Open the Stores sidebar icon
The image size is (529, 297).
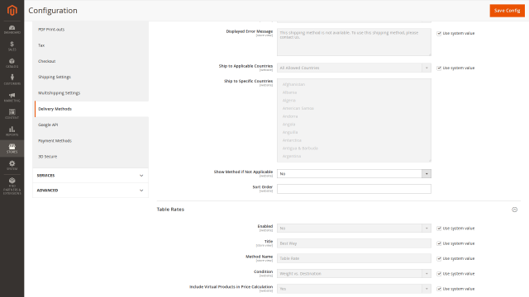[x=12, y=148]
